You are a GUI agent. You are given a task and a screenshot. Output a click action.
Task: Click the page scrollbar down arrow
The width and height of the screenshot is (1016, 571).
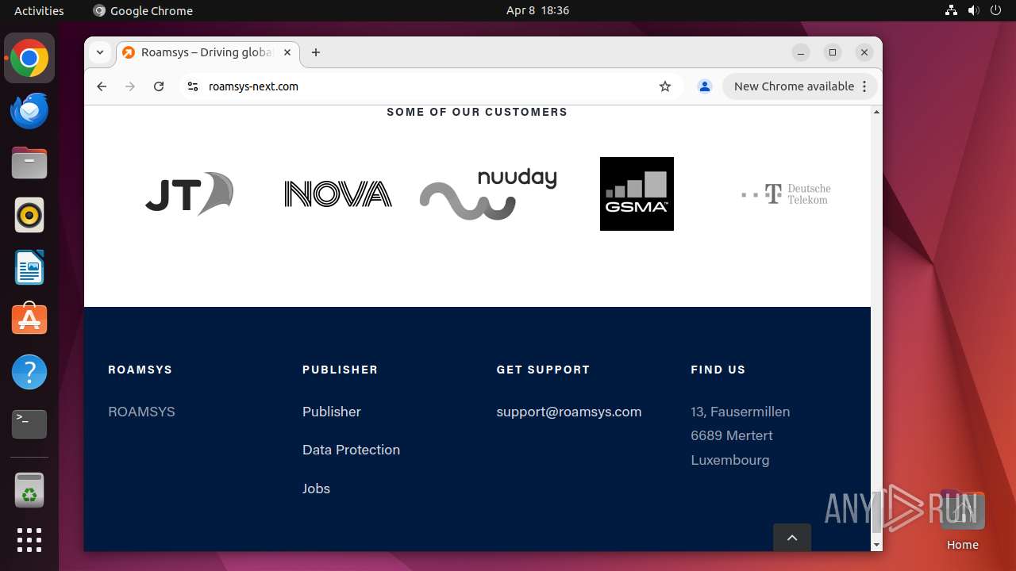click(x=876, y=545)
